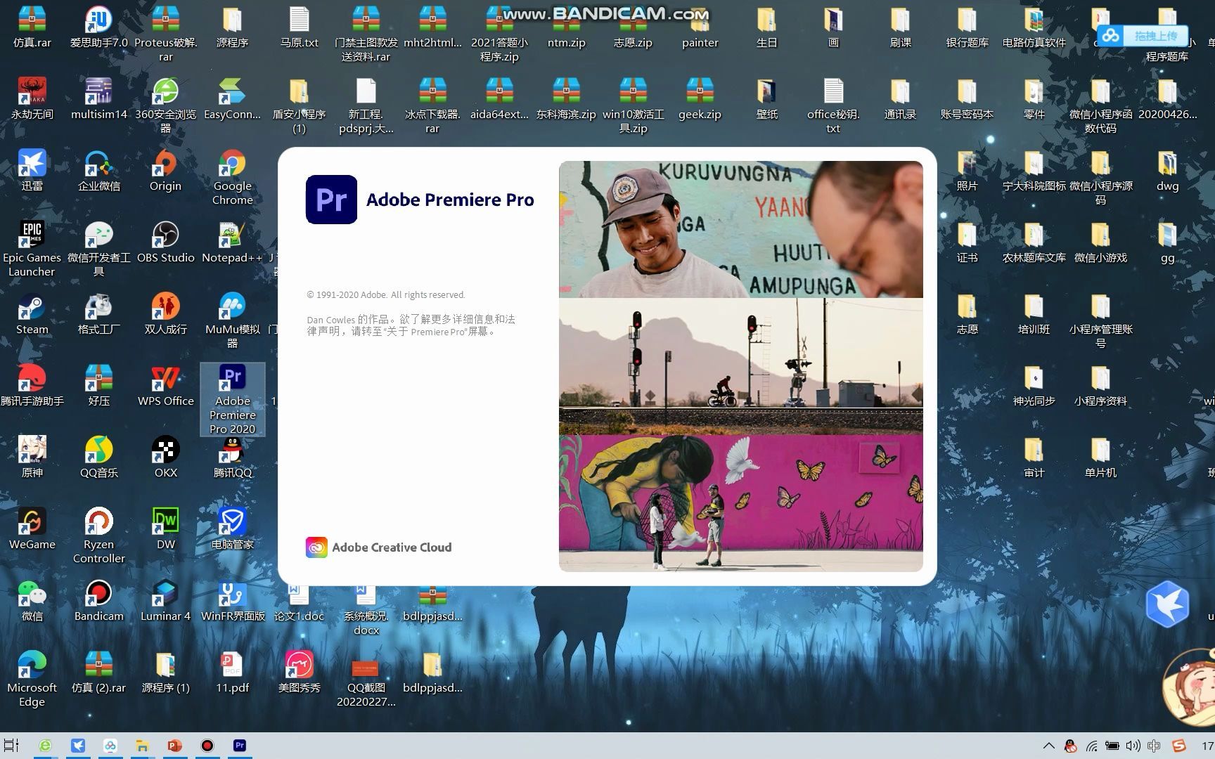Open the OBS Studio shortcut
This screenshot has width=1215, height=759.
(x=166, y=242)
